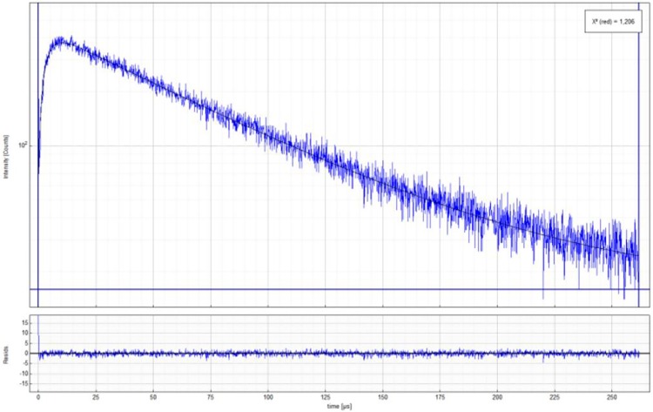Click the 100 tick on the time axis
653x412 pixels.
268,395
